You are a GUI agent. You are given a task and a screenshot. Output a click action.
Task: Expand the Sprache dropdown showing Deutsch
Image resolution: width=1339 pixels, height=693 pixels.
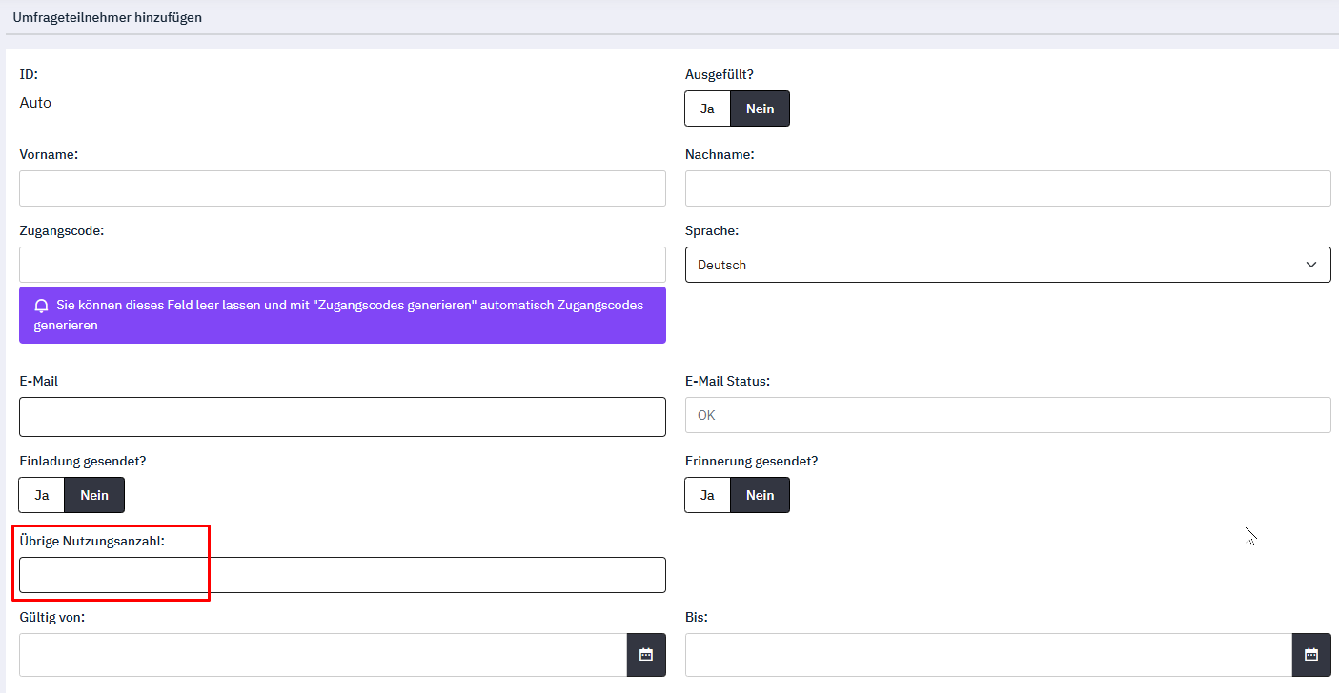pyautogui.click(x=1007, y=265)
